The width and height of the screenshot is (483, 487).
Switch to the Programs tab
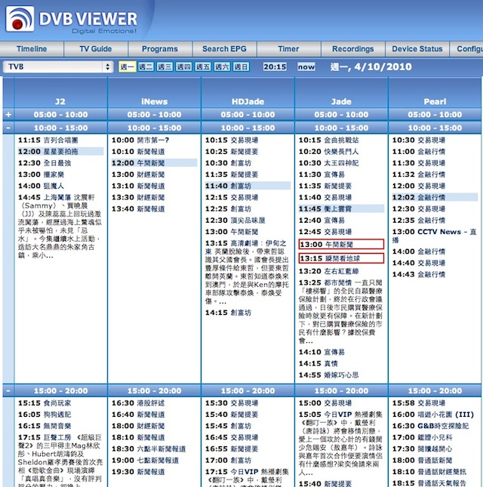click(160, 49)
